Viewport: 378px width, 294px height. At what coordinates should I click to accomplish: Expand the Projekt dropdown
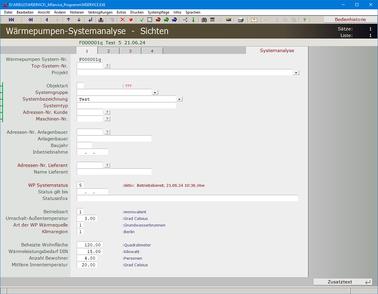[296, 73]
